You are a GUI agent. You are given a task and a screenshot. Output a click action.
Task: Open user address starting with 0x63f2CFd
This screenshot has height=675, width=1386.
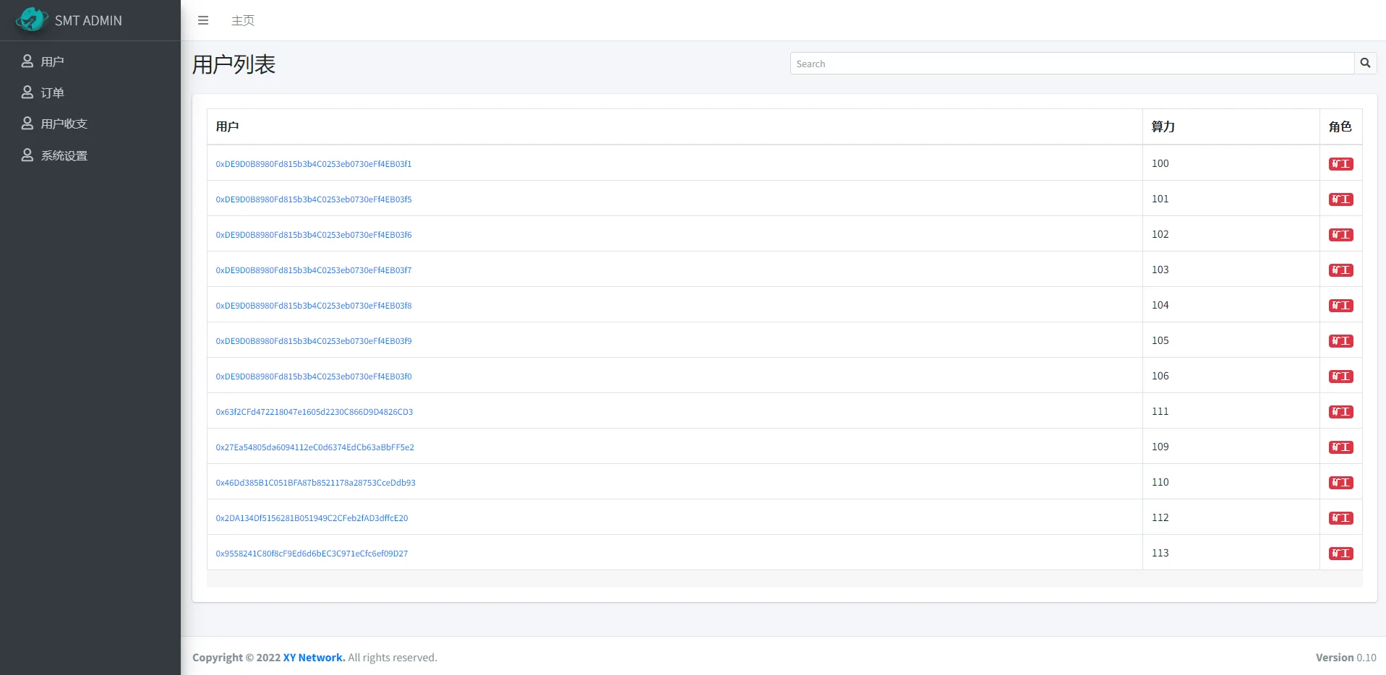314,412
